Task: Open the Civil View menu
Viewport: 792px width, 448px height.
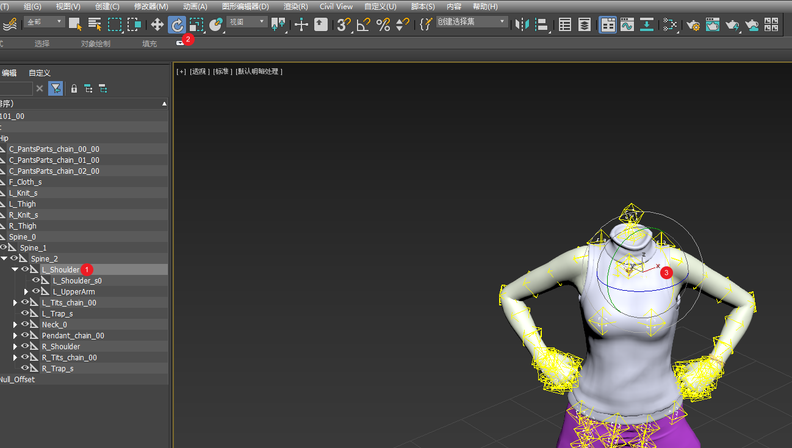Action: [x=336, y=6]
